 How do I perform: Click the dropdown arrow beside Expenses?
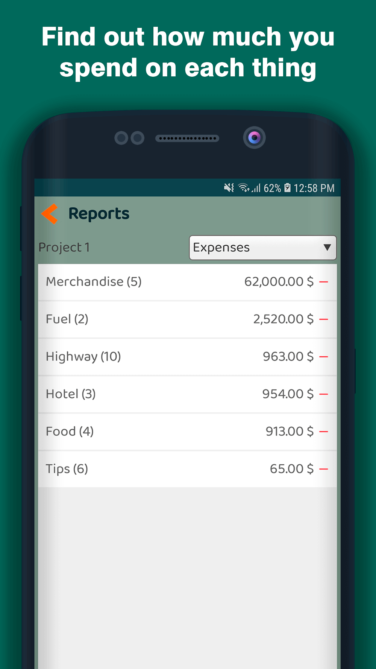[x=327, y=248]
